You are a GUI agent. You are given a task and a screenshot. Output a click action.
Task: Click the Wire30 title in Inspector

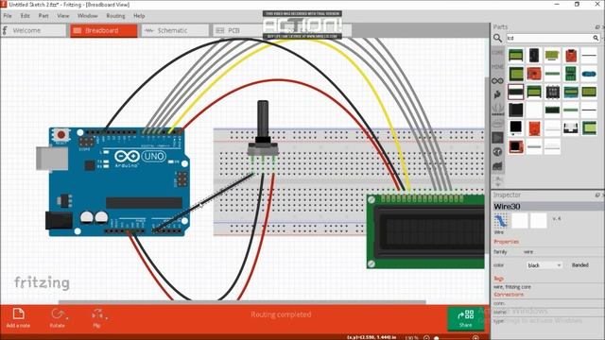[507, 206]
